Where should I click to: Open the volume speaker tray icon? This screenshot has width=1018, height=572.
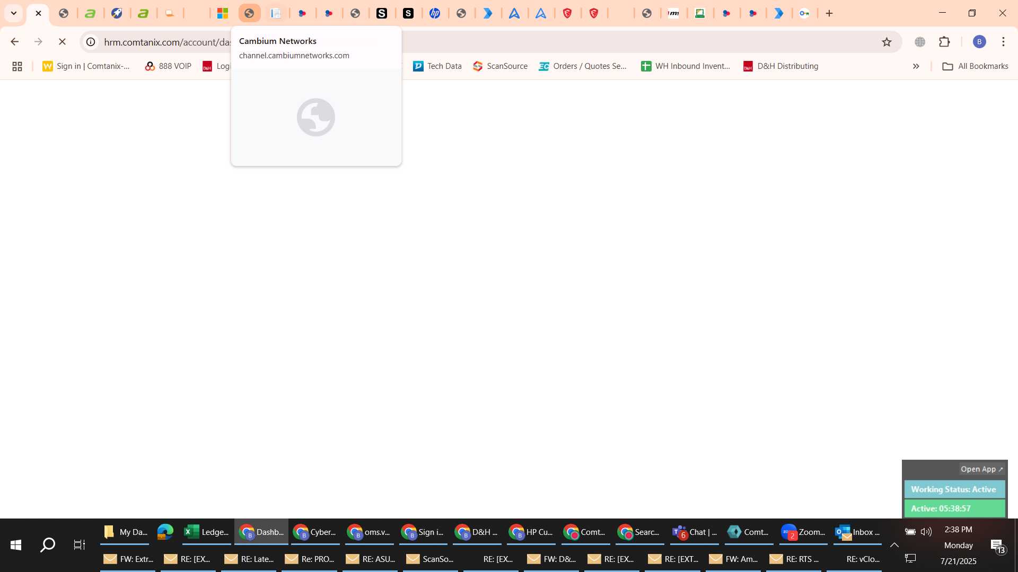pyautogui.click(x=926, y=532)
